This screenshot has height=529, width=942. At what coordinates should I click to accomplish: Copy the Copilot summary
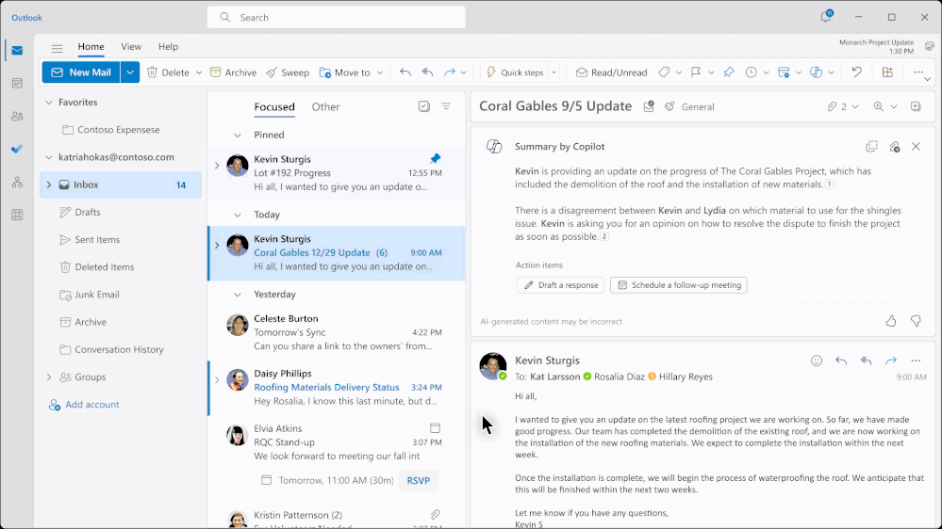(871, 146)
